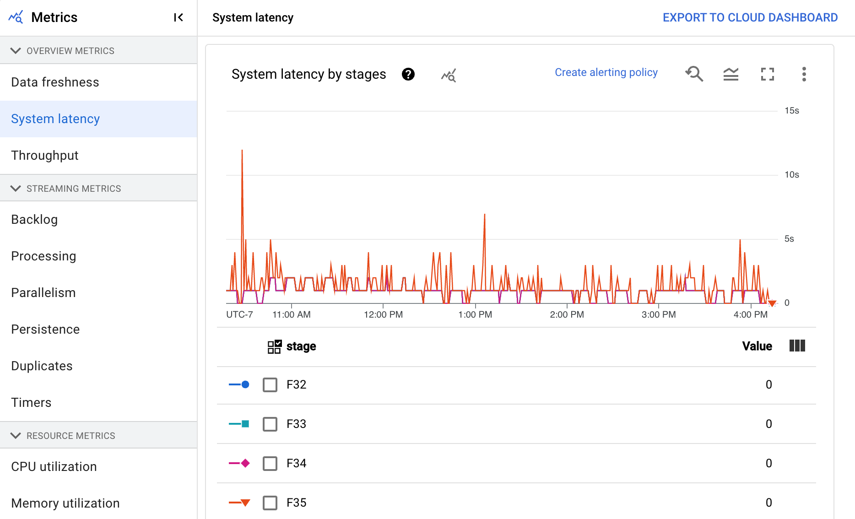The width and height of the screenshot is (855, 519).
Task: Reset the chart zoom level
Action: (694, 74)
